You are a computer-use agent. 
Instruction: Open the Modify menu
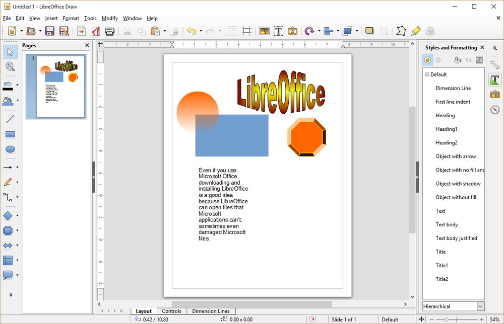pos(109,18)
